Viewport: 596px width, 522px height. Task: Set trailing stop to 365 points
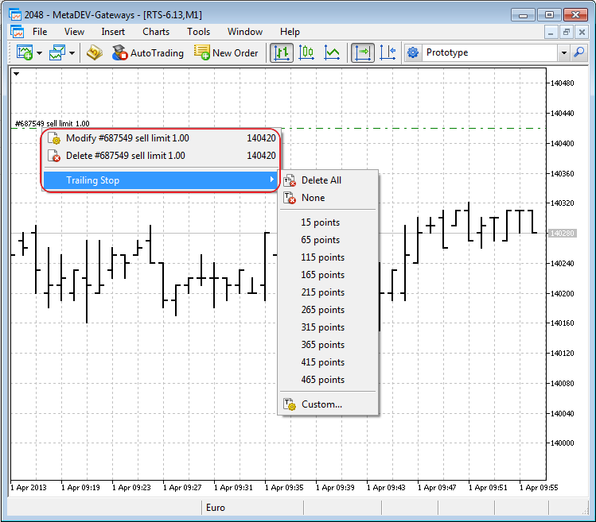[328, 345]
